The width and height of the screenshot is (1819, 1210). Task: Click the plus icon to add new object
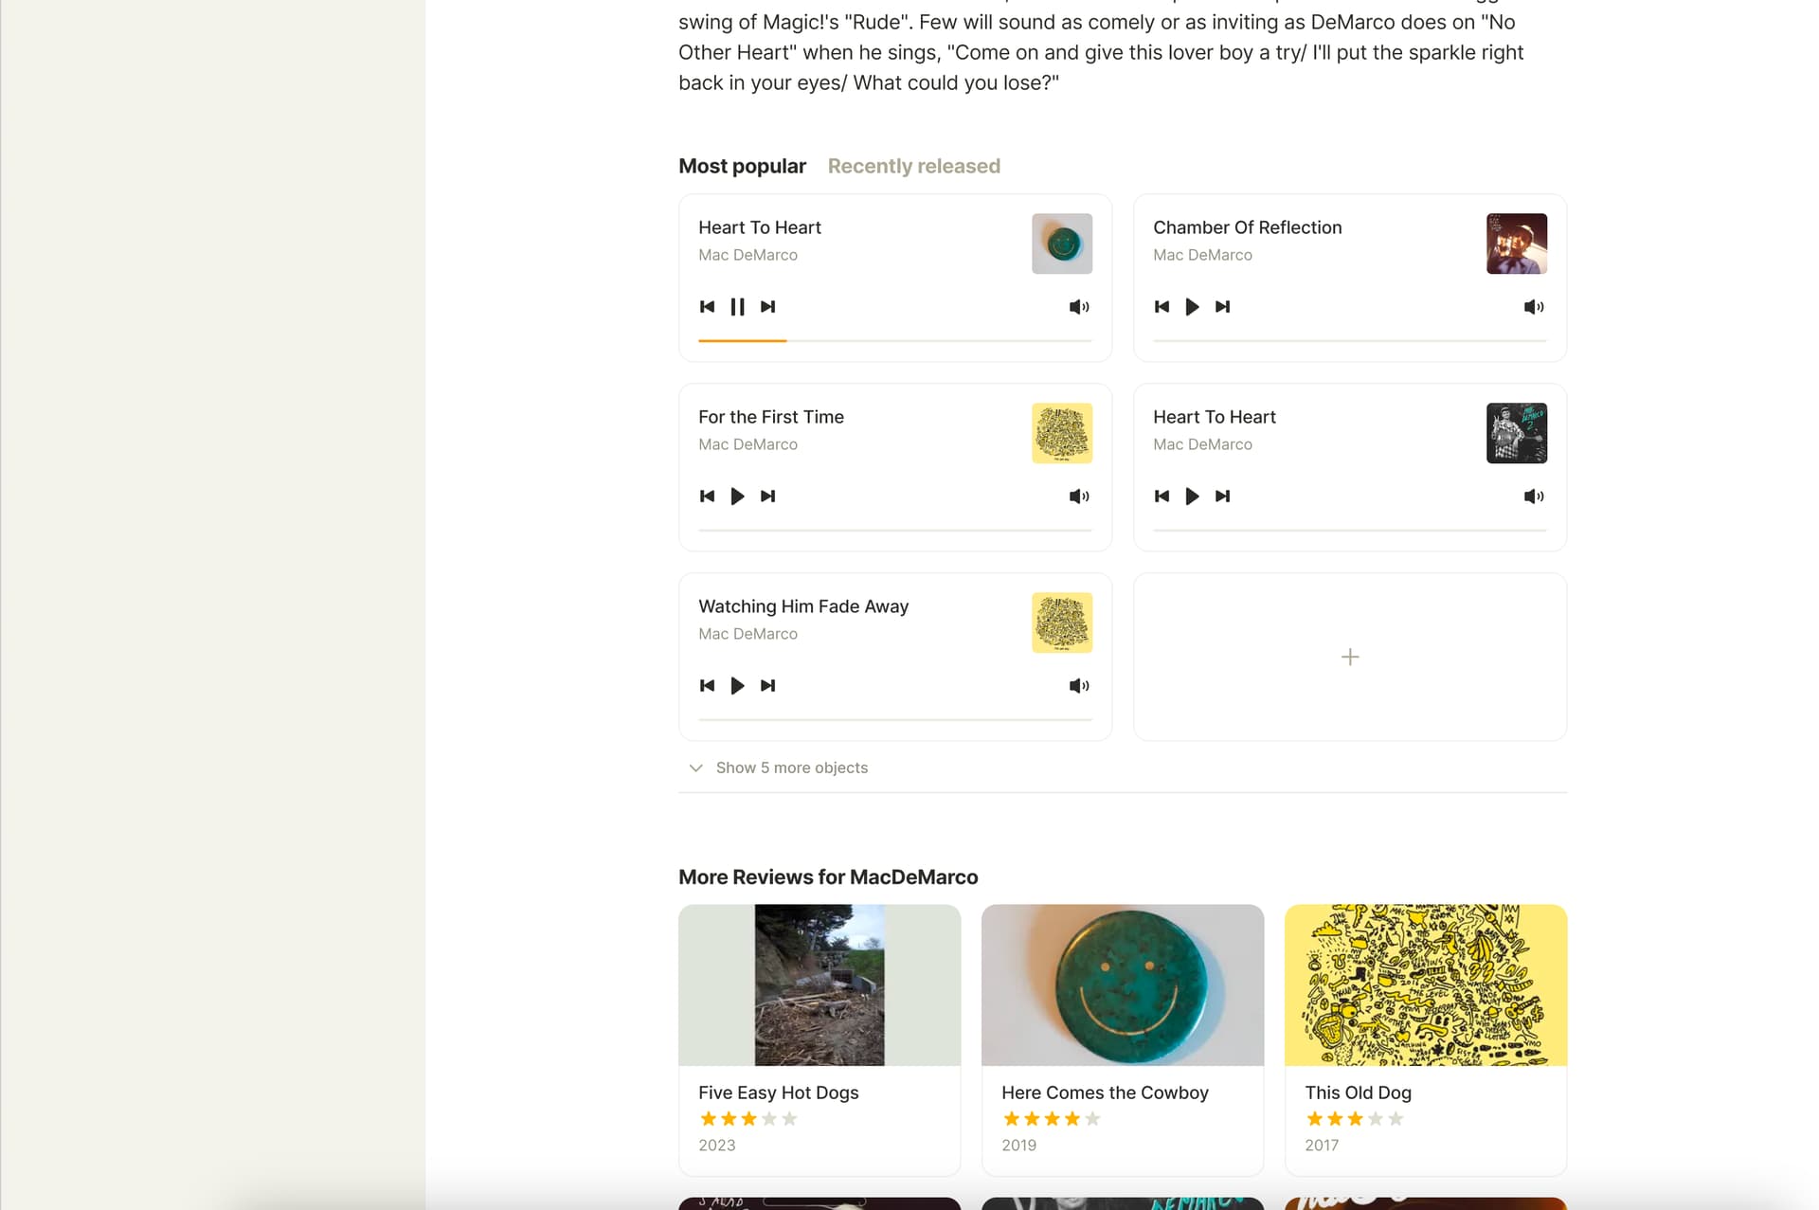[x=1350, y=657]
